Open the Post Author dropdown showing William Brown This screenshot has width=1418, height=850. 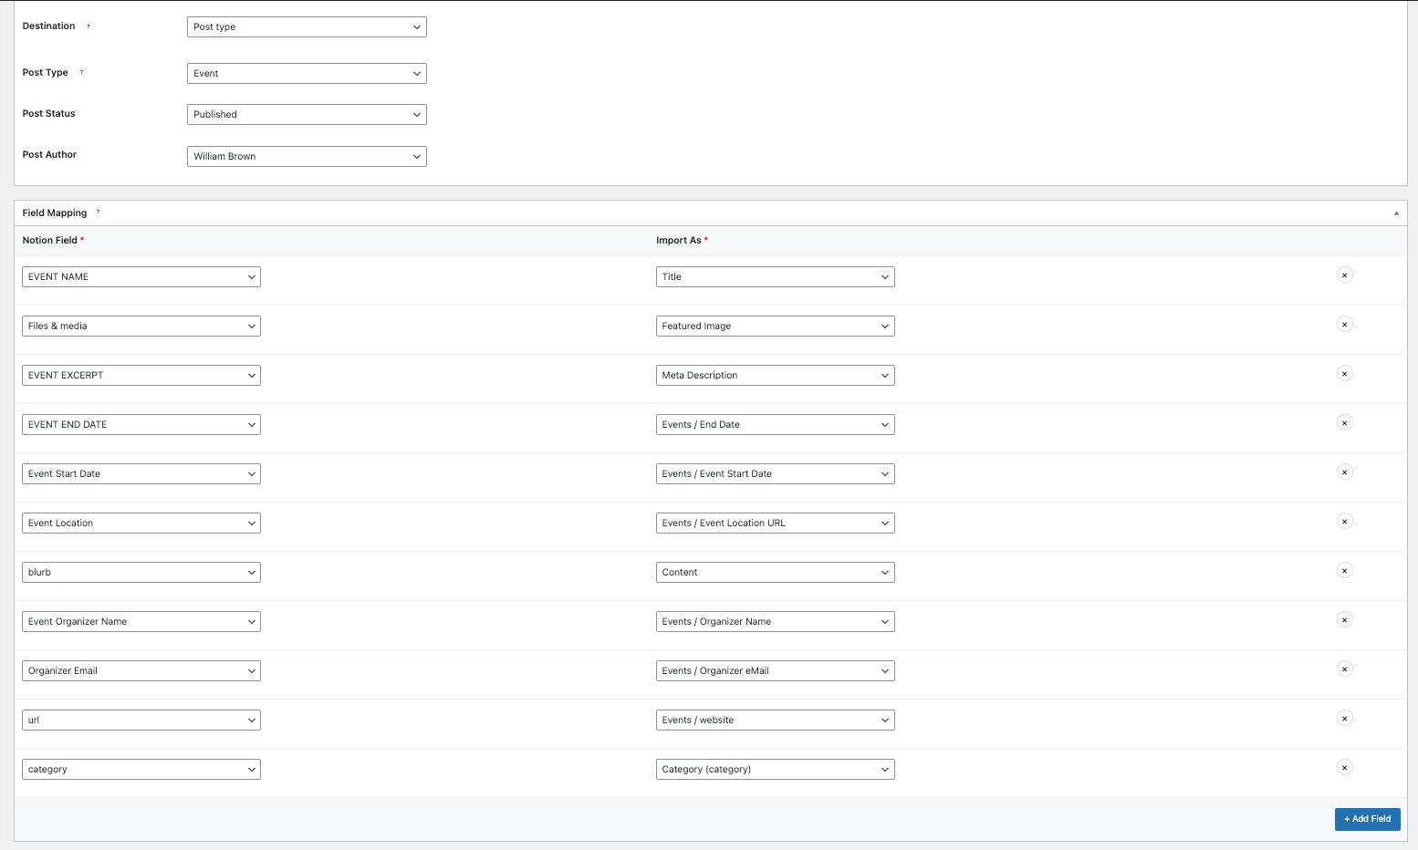[x=307, y=156]
